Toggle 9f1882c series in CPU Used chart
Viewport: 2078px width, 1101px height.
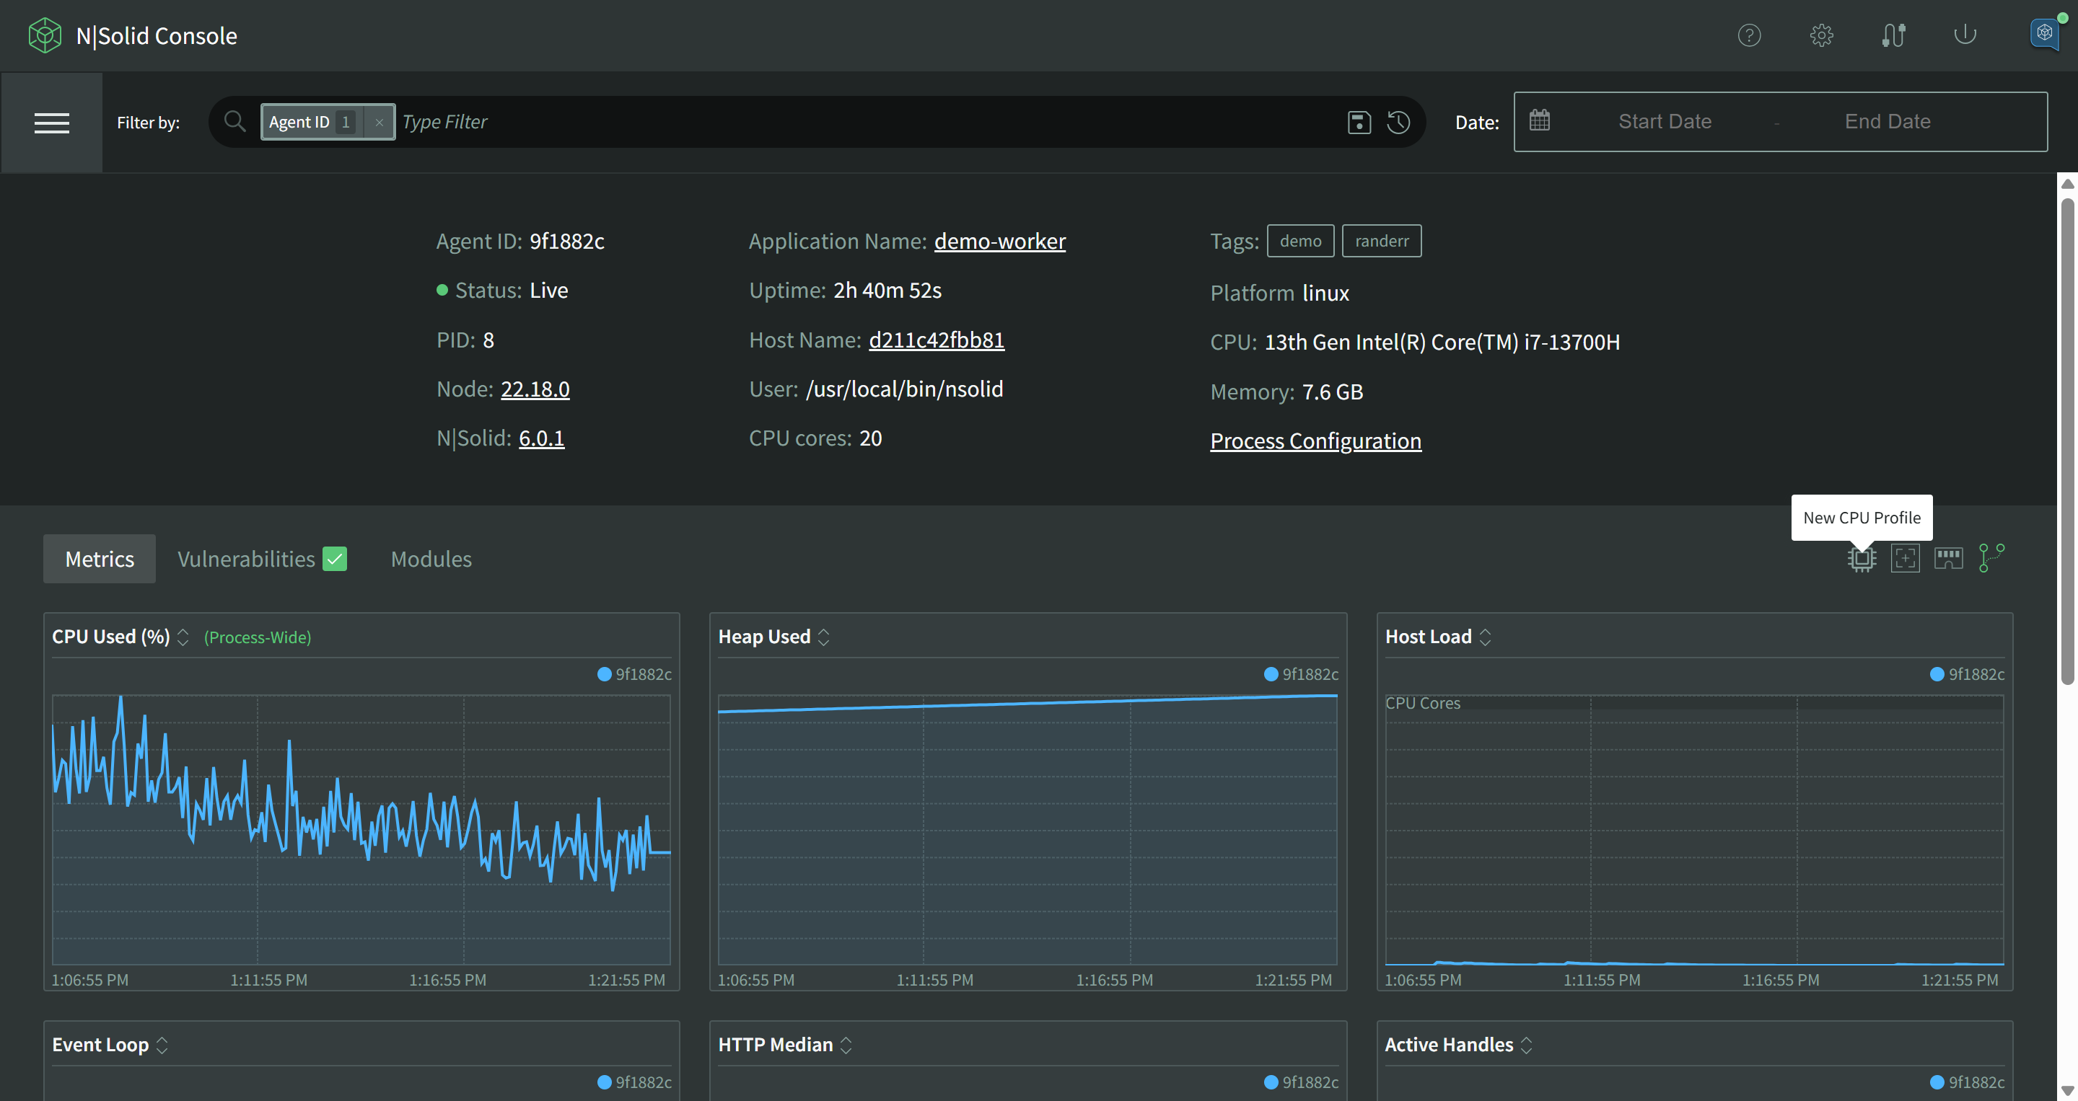pyautogui.click(x=634, y=674)
